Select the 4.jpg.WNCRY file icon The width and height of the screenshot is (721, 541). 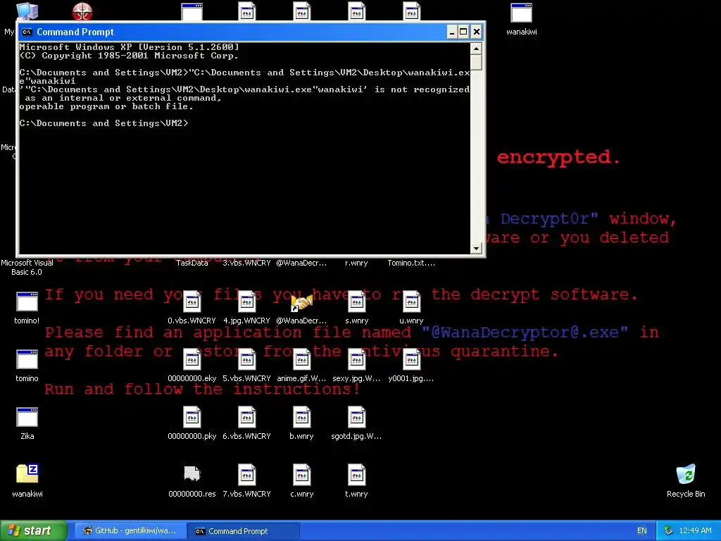pos(246,301)
